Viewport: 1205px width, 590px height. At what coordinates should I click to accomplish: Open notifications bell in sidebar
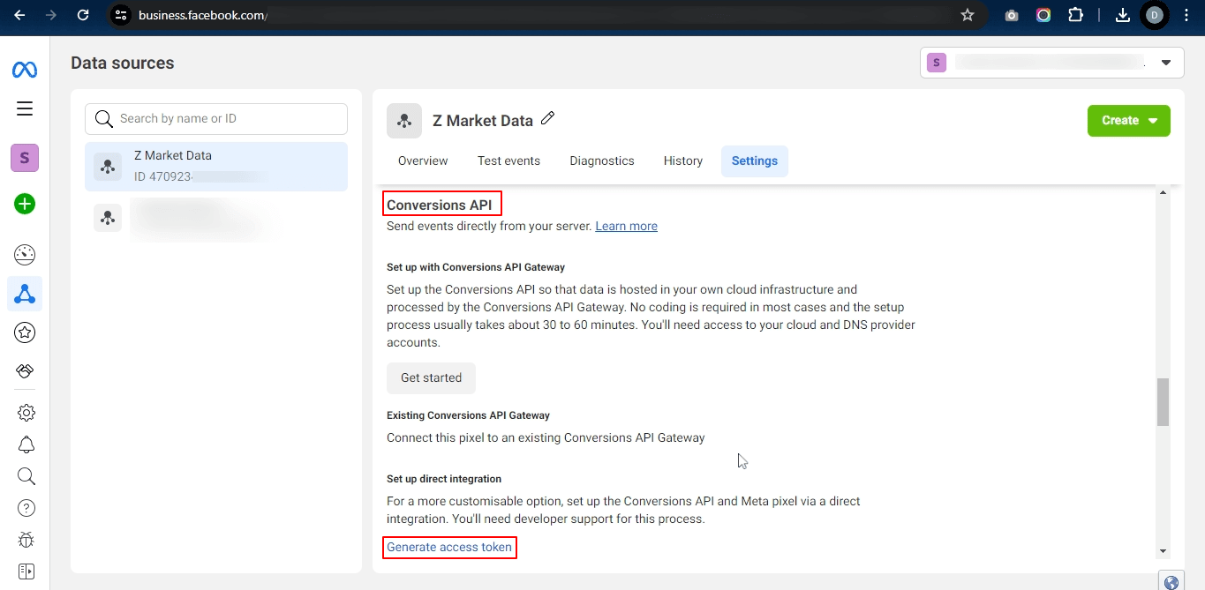click(26, 444)
